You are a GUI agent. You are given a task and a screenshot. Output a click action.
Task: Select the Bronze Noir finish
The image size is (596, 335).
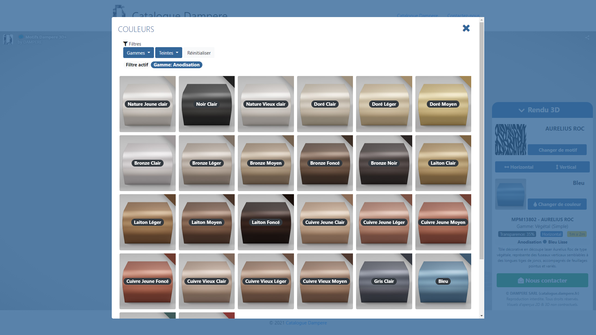click(x=384, y=163)
